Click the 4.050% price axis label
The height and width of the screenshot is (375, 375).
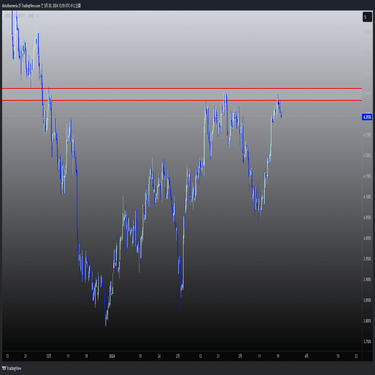coord(367,218)
